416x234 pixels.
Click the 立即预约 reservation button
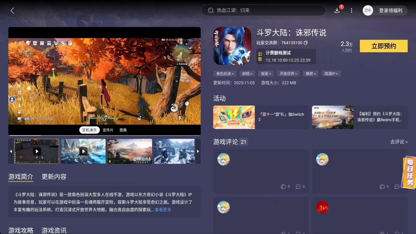383,46
